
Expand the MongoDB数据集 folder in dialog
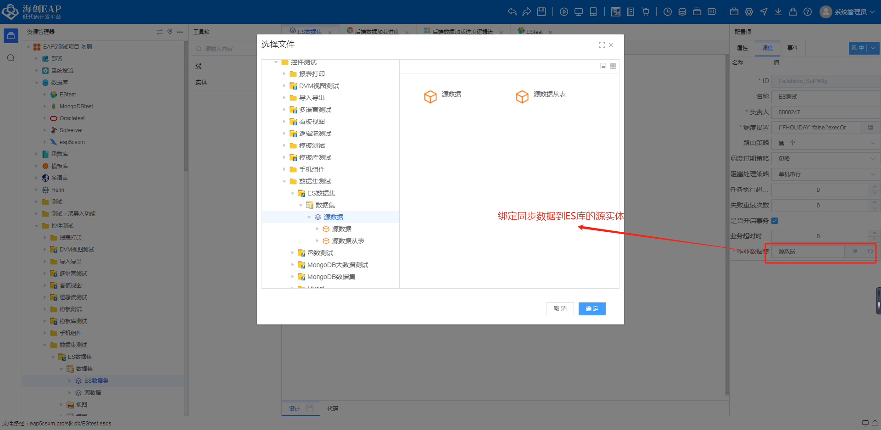click(x=293, y=277)
